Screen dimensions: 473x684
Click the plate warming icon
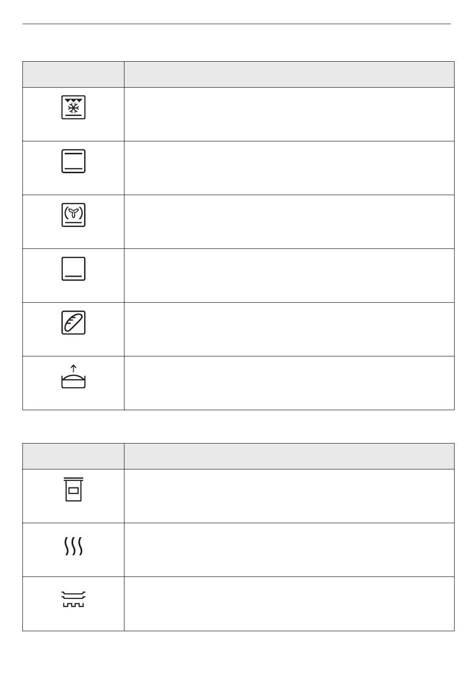click(x=73, y=599)
